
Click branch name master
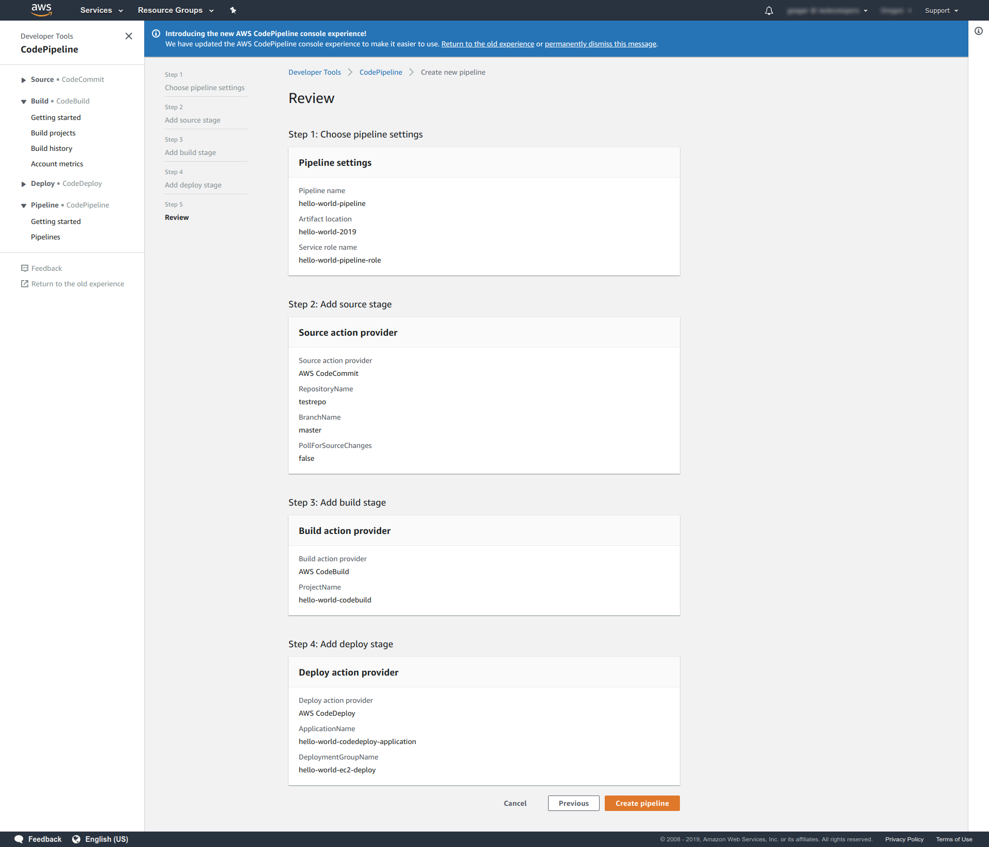pyautogui.click(x=310, y=430)
